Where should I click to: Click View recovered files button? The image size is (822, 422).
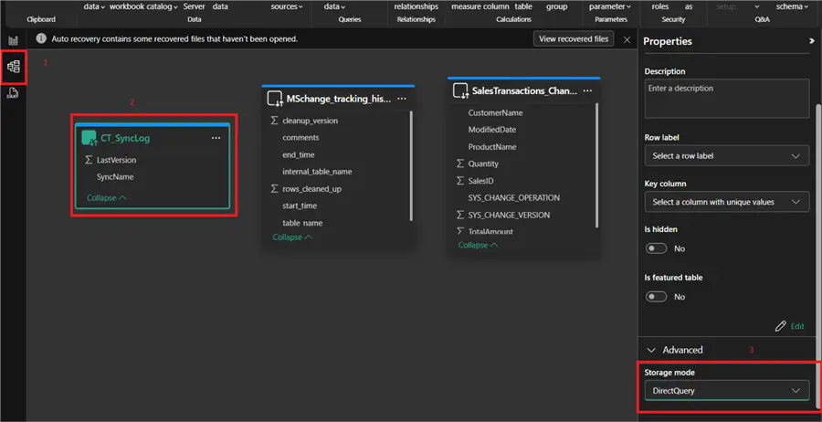pos(574,38)
